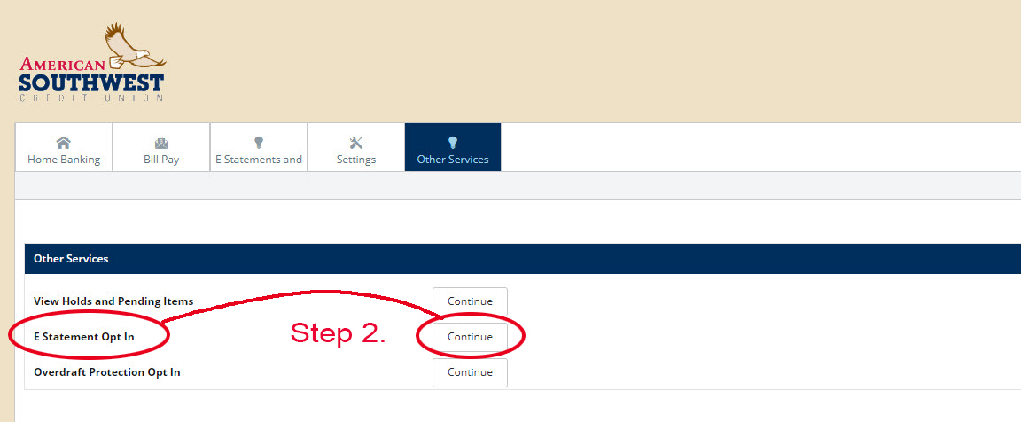Click the Overdraft Protection Opt In label
Screen dimensions: 1021x422
pyautogui.click(x=106, y=372)
